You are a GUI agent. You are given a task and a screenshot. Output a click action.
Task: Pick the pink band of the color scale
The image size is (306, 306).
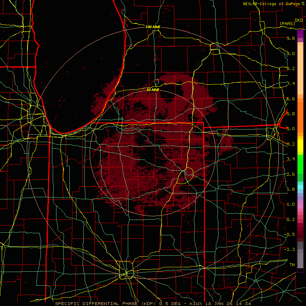point(300,206)
